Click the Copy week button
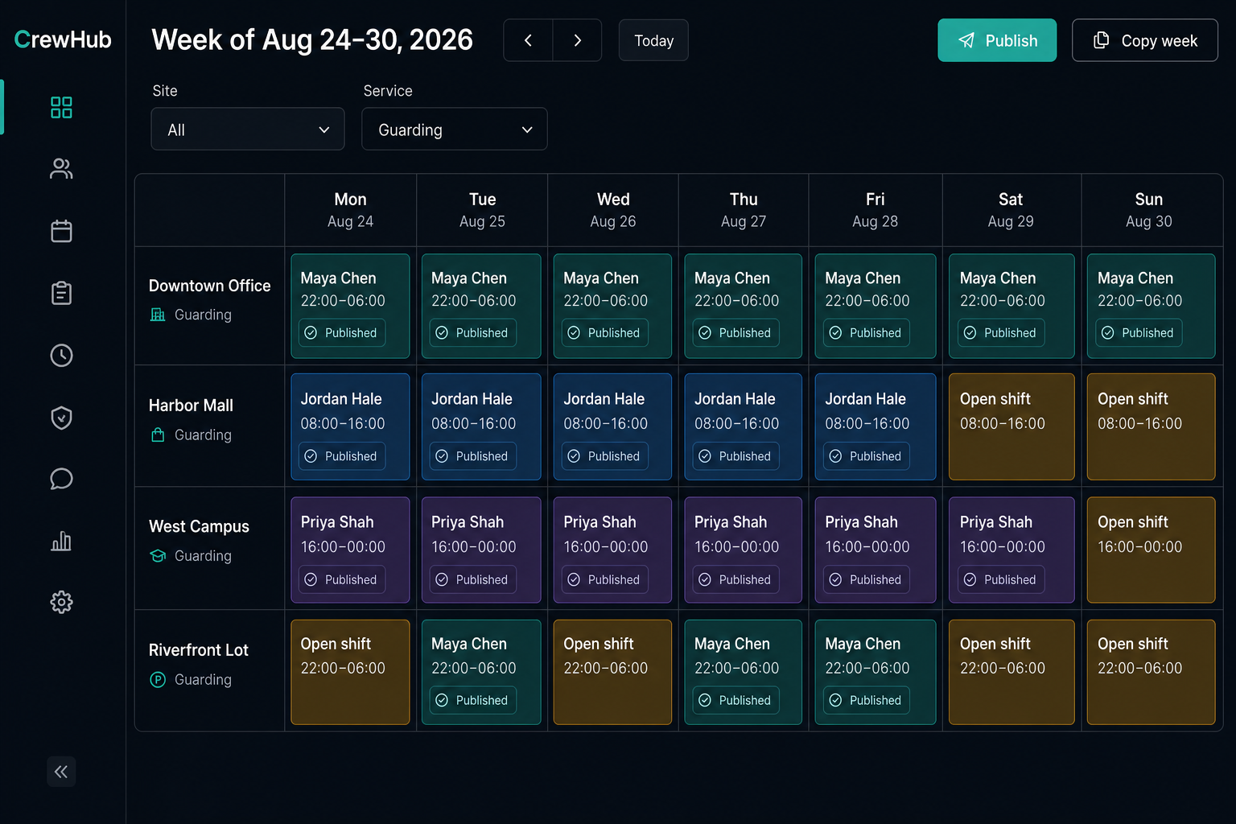The width and height of the screenshot is (1236, 824). [1145, 40]
